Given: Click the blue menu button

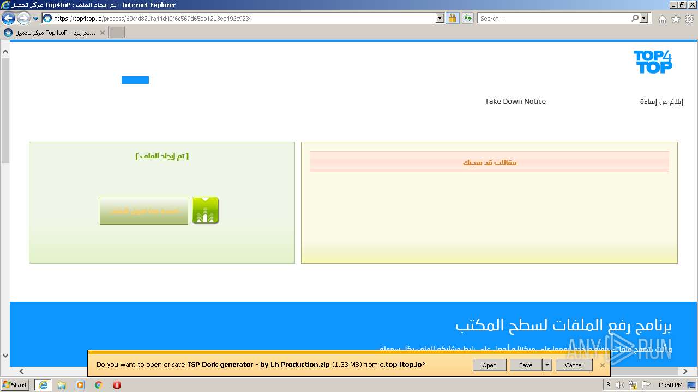Looking at the screenshot, I should pyautogui.click(x=135, y=80).
